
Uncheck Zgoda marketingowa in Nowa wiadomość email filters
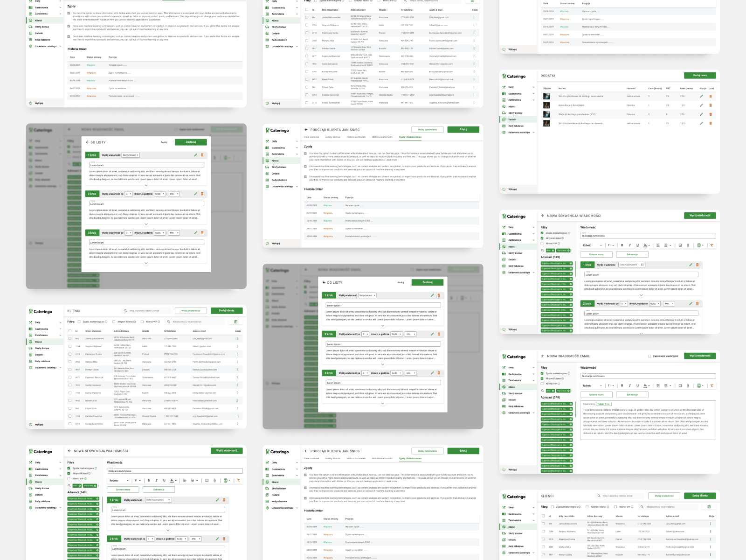point(542,373)
